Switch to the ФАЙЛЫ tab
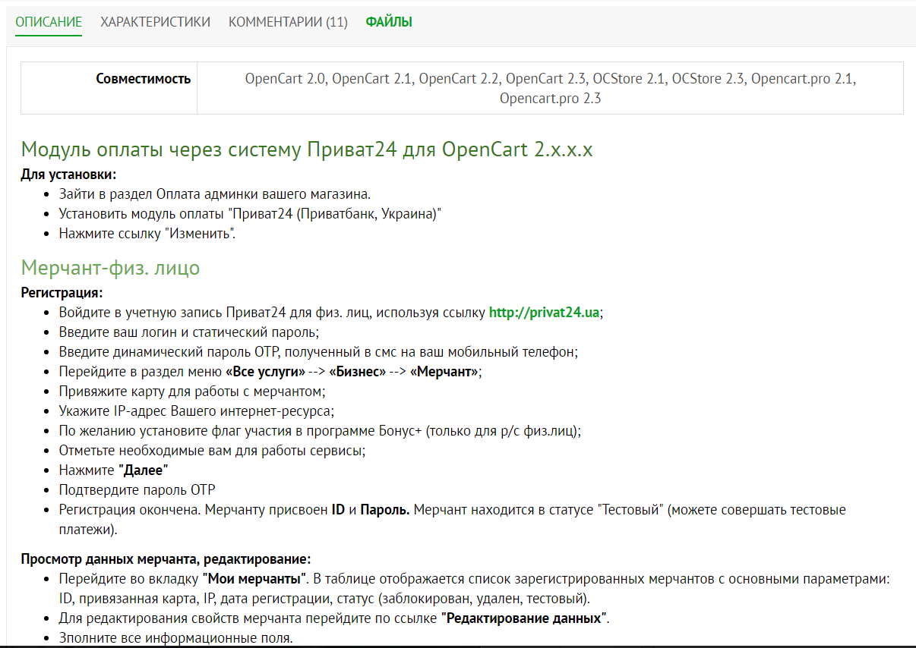The height and width of the screenshot is (648, 916). [389, 22]
